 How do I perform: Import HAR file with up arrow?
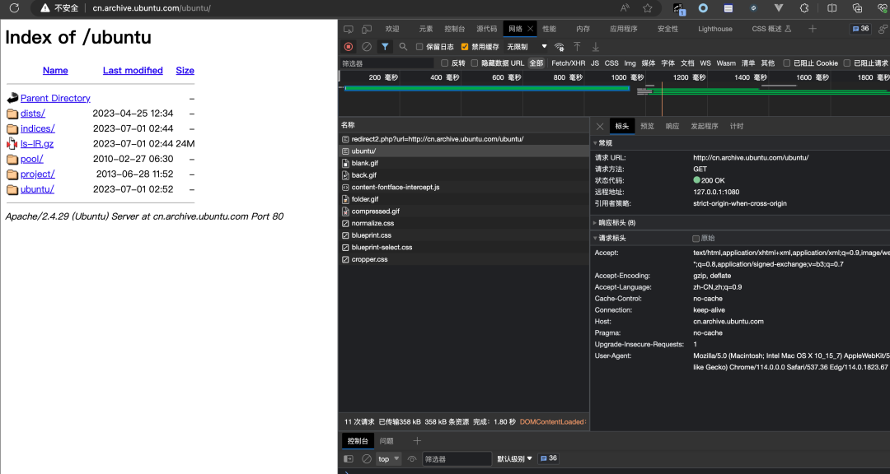(x=577, y=46)
